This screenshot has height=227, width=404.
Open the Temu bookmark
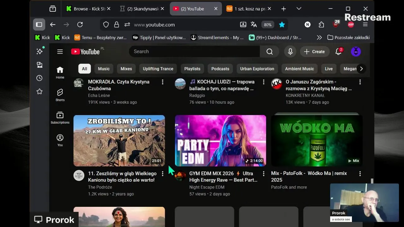click(x=100, y=38)
